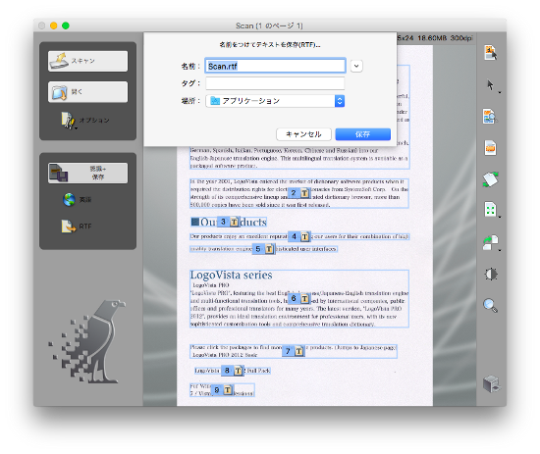Image resolution: width=540 pixels, height=454 pixels.
Task: Click text region marker 2
Action: [298, 193]
